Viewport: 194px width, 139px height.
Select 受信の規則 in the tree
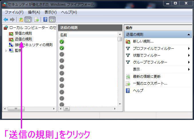[23, 33]
